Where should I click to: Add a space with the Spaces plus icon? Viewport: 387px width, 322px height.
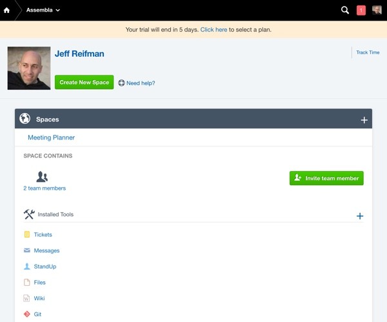point(364,120)
